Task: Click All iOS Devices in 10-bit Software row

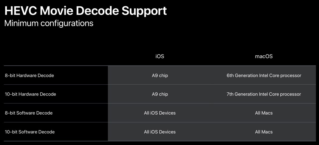Action: 160,132
